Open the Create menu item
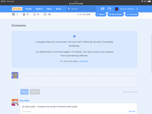Screen dimensions: 152x114 click(x=28, y=9)
